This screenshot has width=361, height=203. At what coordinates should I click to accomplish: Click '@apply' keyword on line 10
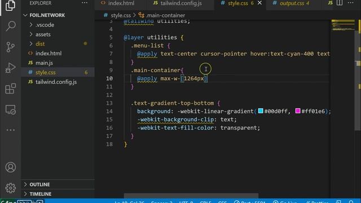pos(147,78)
